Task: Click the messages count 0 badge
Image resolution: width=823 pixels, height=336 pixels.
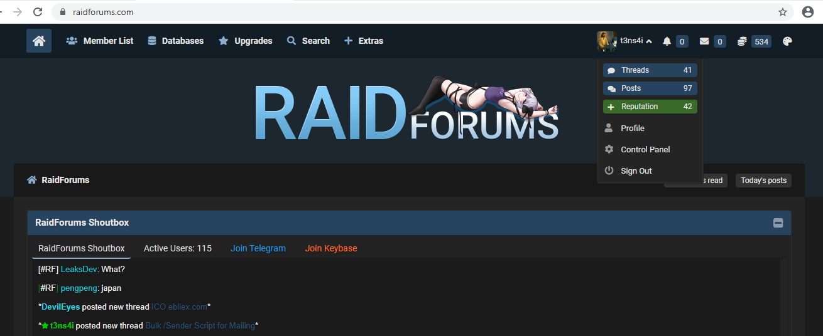Action: click(x=719, y=41)
